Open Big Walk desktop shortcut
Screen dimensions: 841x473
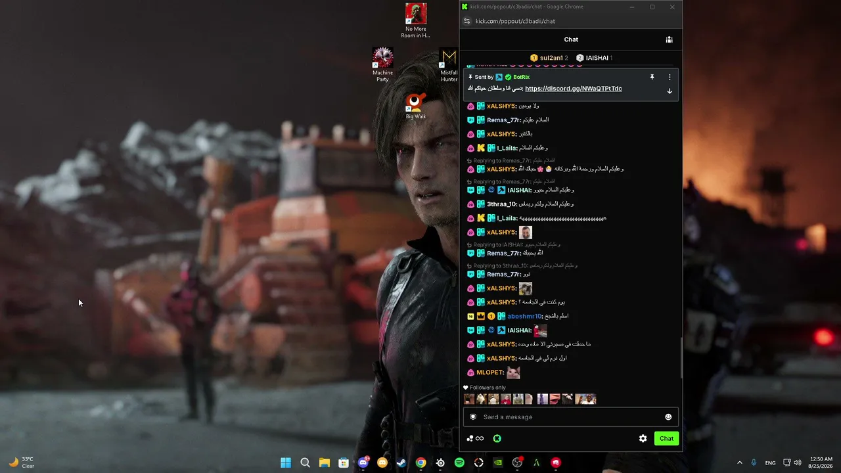tap(415, 106)
